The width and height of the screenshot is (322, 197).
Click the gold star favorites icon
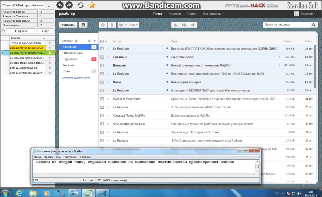point(92,5)
